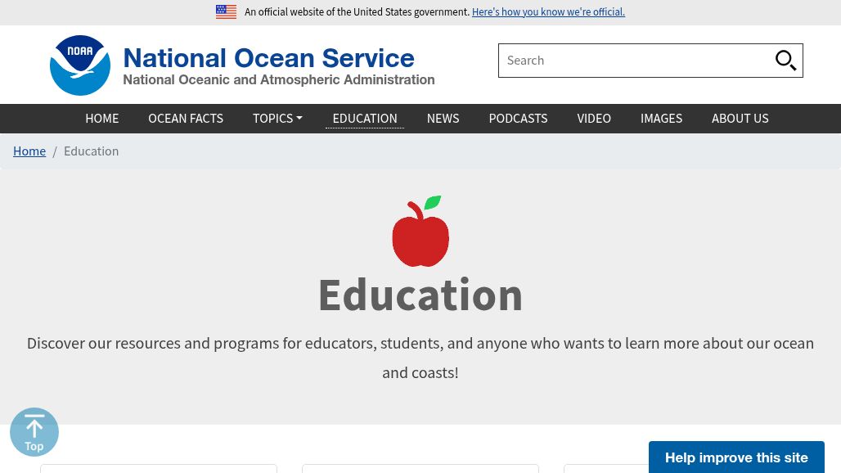The width and height of the screenshot is (841, 473).
Task: Open the OCEAN FACTS section
Action: click(x=186, y=118)
